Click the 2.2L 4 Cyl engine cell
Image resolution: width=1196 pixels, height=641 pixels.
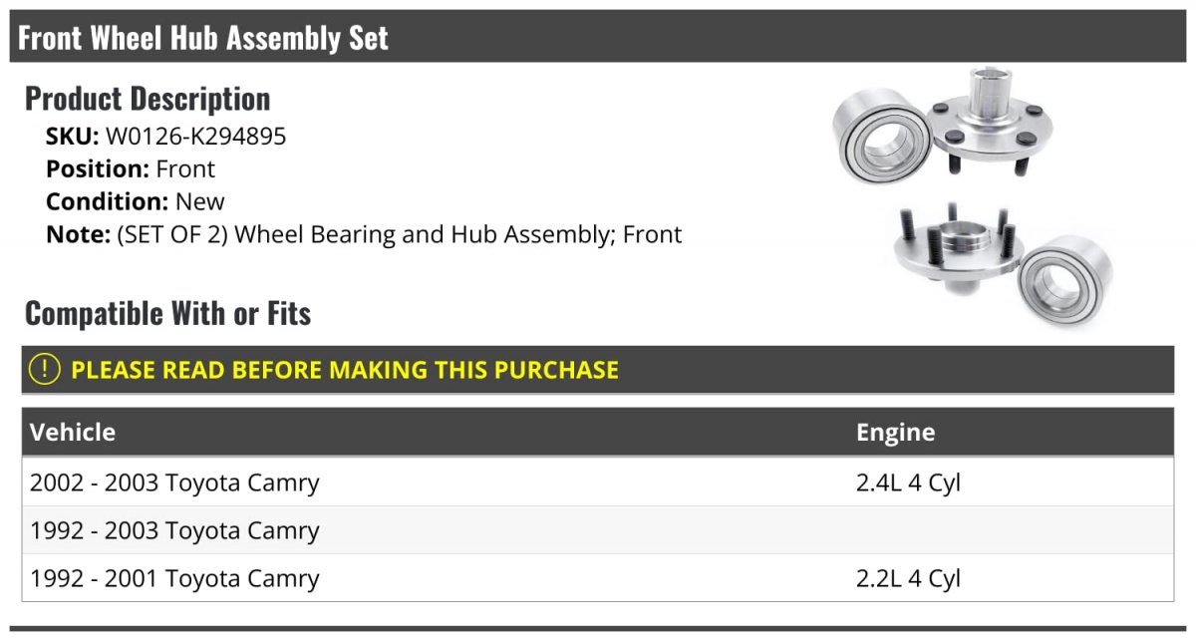coord(908,578)
